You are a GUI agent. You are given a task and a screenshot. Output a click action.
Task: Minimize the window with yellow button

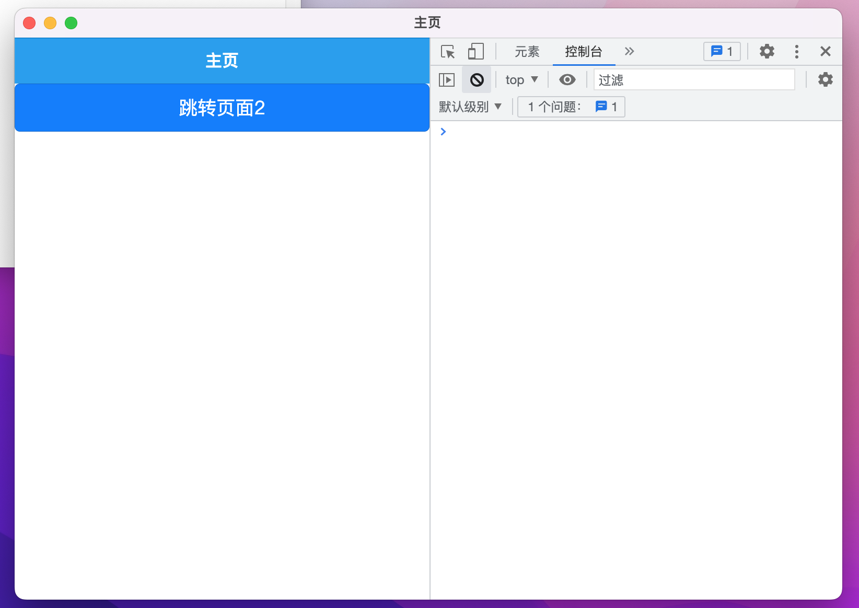[50, 23]
